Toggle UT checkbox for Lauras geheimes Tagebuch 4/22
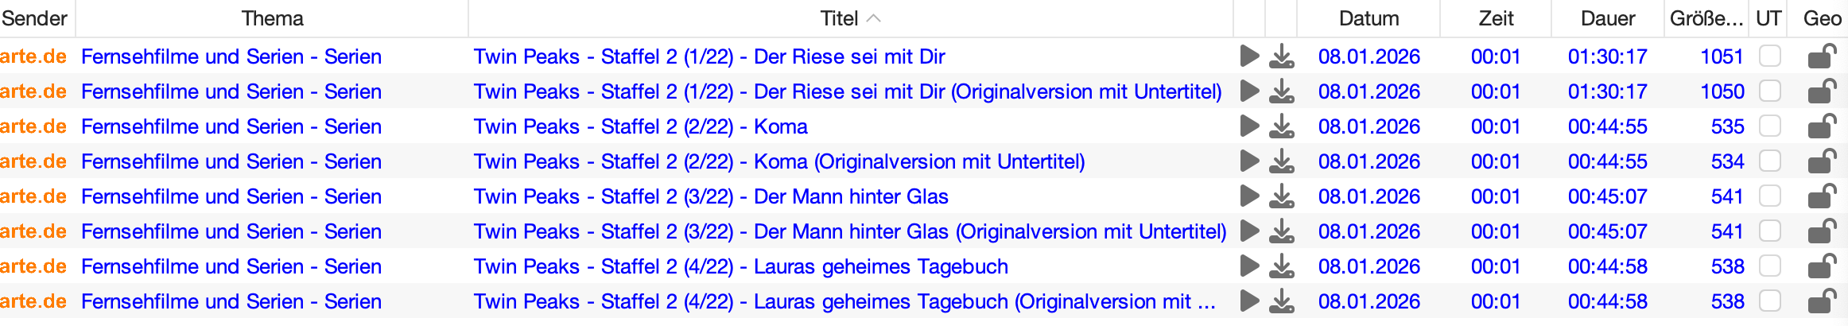The width and height of the screenshot is (1848, 326). click(1770, 266)
